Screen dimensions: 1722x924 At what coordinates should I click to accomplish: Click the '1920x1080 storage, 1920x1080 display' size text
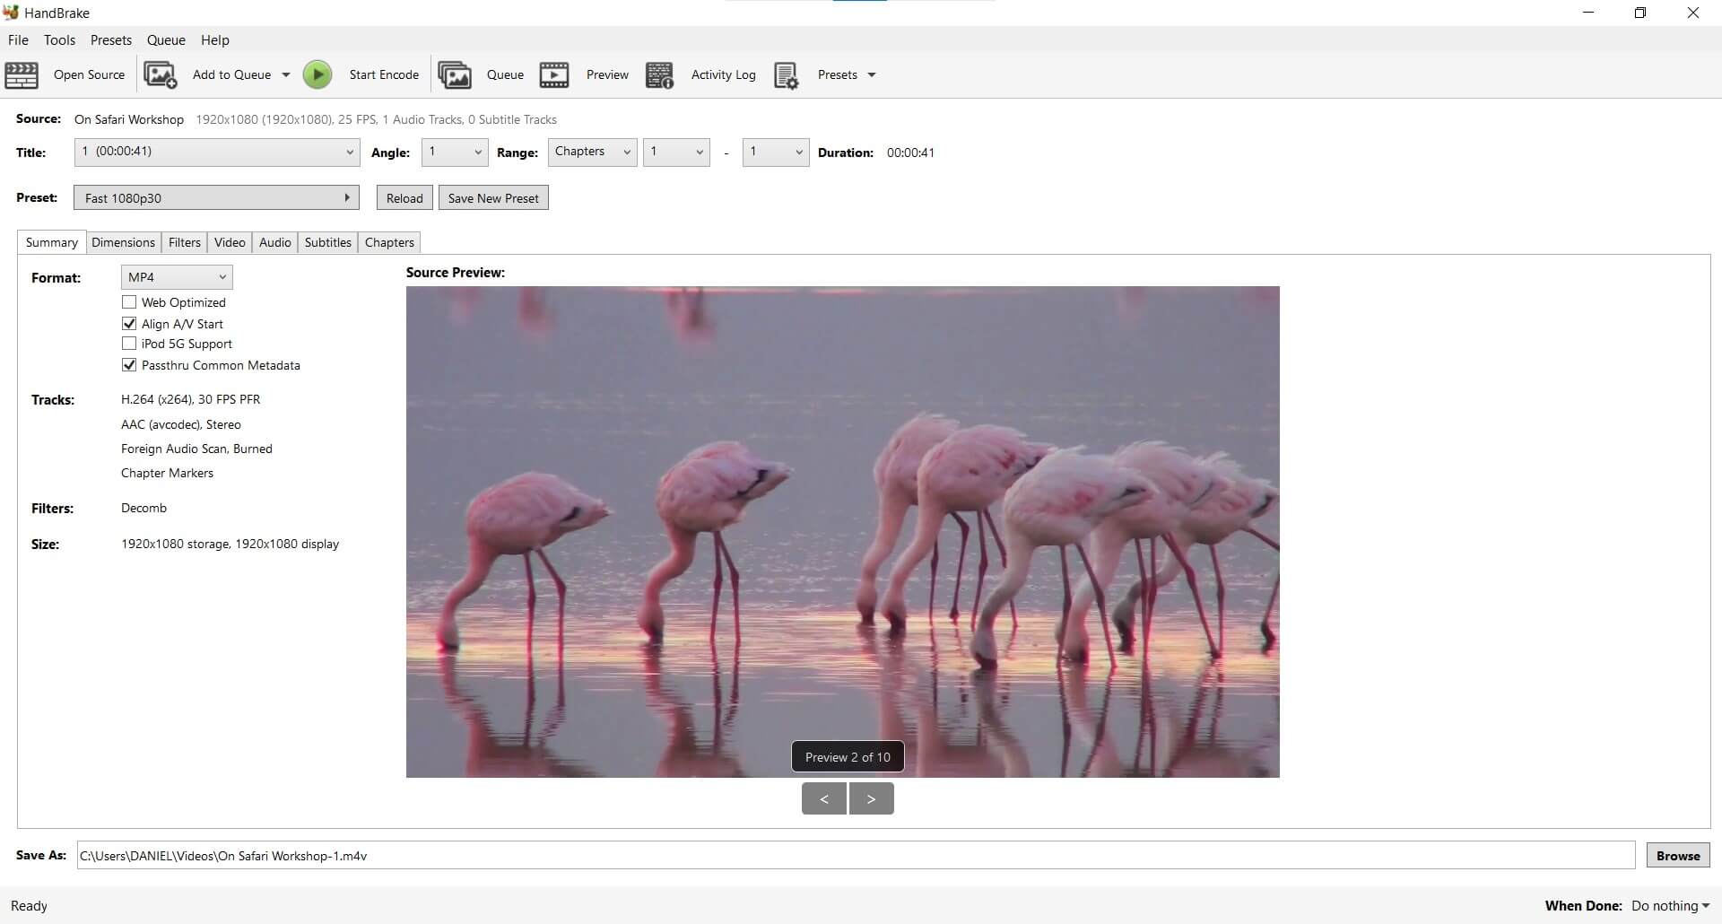click(x=230, y=544)
